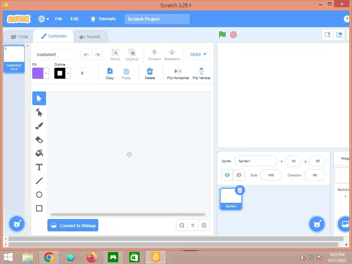Delete Sprite1 using trash badge

(240, 190)
